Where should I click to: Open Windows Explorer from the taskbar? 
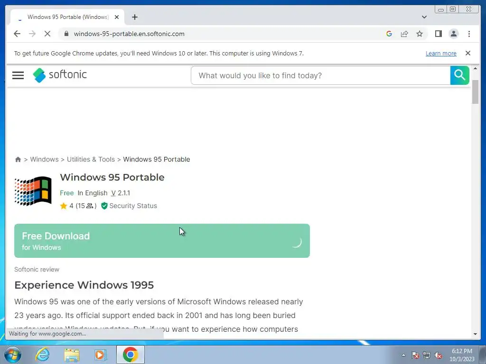click(x=72, y=355)
